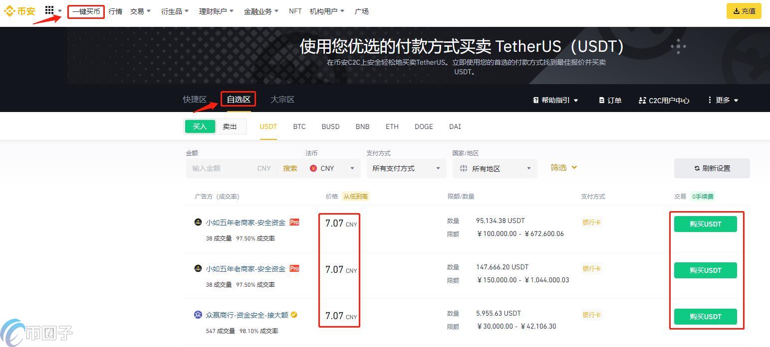
Task: Open the CNY fiat currency dropdown
Action: click(x=332, y=168)
